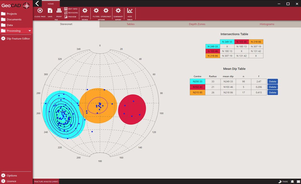
Task: Switch to the Stereonet tab
Action: [x=66, y=24]
